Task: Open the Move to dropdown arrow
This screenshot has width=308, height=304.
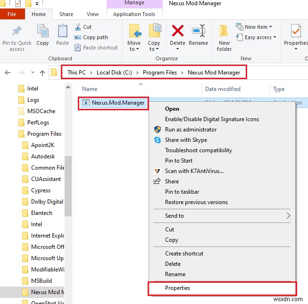Action: click(x=137, y=49)
